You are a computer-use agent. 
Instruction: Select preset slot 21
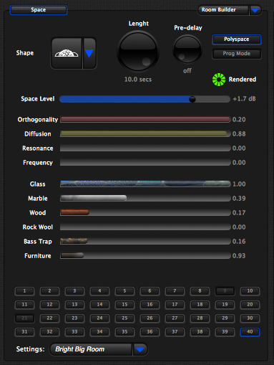pyautogui.click(x=24, y=318)
